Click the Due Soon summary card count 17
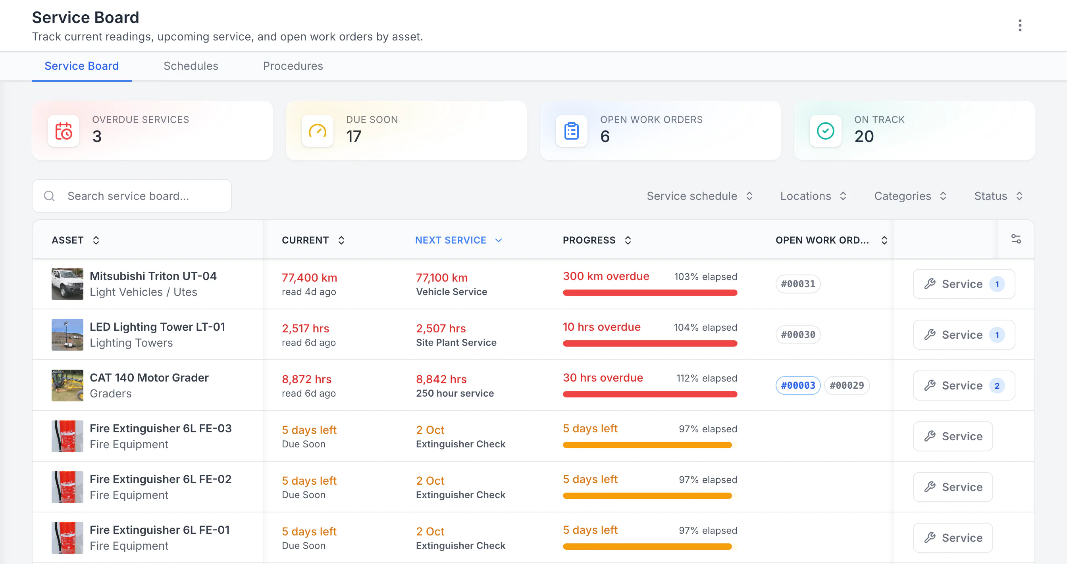This screenshot has width=1067, height=564. [x=354, y=136]
